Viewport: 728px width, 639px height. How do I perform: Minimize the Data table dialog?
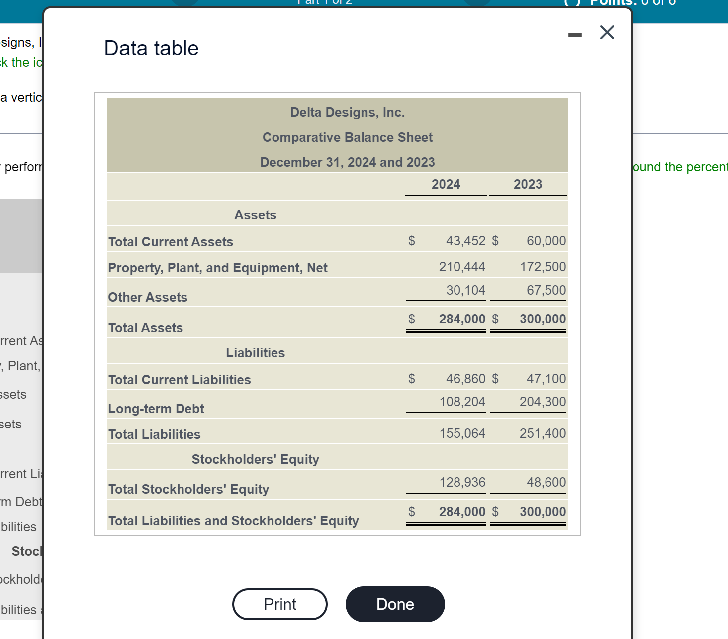[574, 34]
